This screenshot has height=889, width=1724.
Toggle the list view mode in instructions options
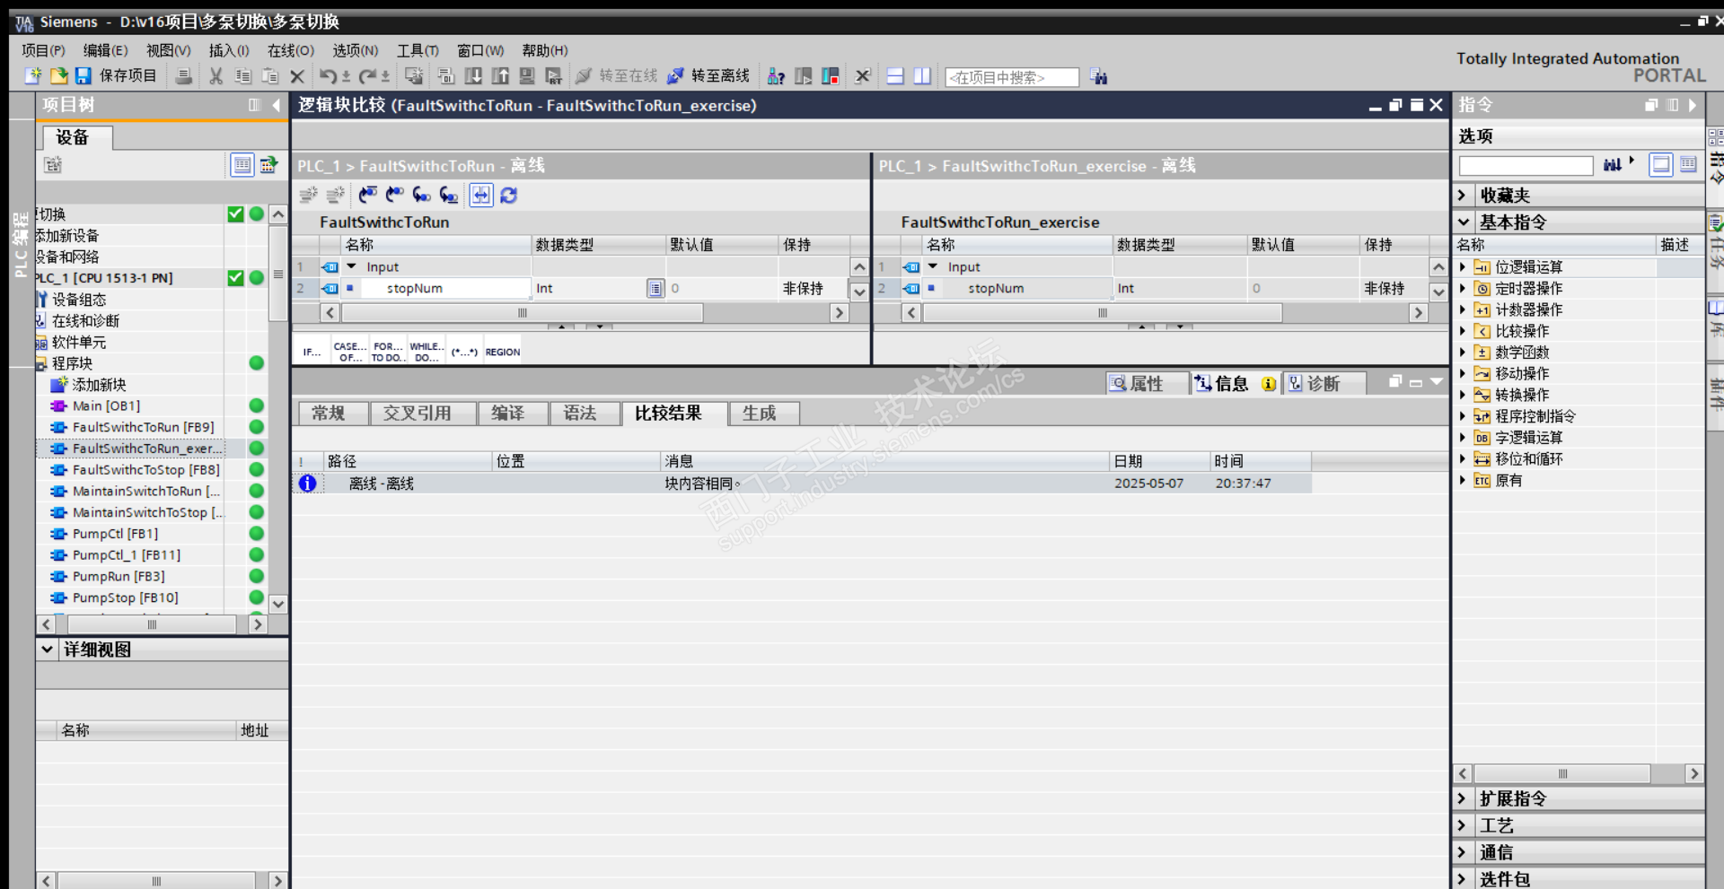tap(1688, 164)
